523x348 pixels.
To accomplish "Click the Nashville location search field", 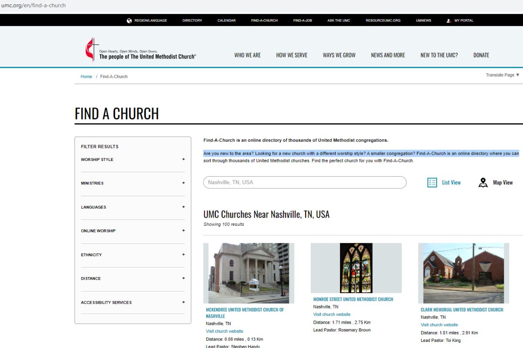I will (305, 182).
